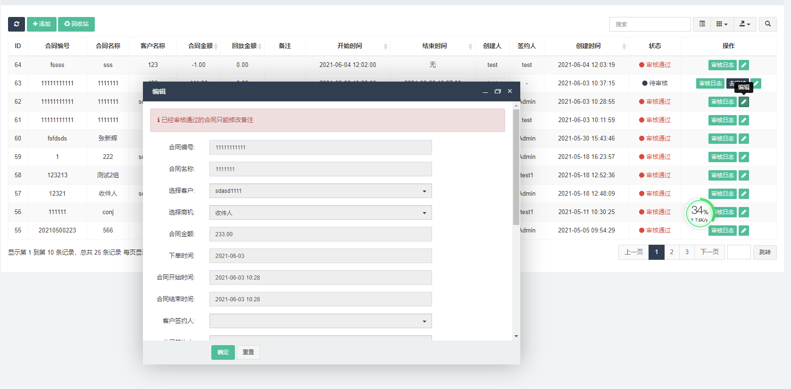Minimize the 编辑 dialog
This screenshot has height=389, width=791.
(485, 91)
